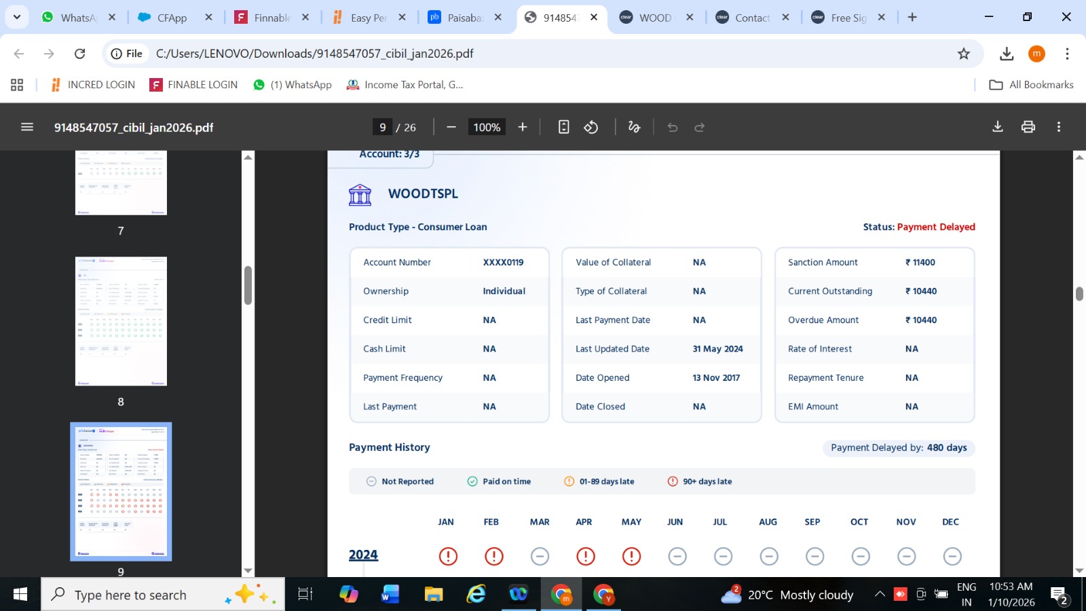Click the fit to page icon

(x=563, y=127)
